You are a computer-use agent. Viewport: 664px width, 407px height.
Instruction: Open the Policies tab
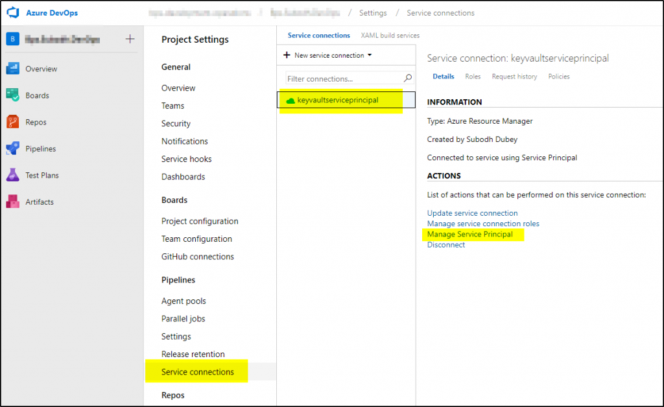click(x=558, y=76)
